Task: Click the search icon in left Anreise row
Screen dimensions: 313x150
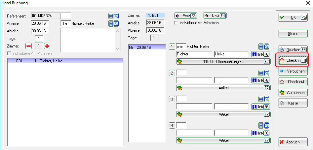Action: [x=116, y=23]
